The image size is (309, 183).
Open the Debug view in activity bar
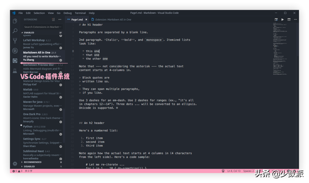click(15, 51)
